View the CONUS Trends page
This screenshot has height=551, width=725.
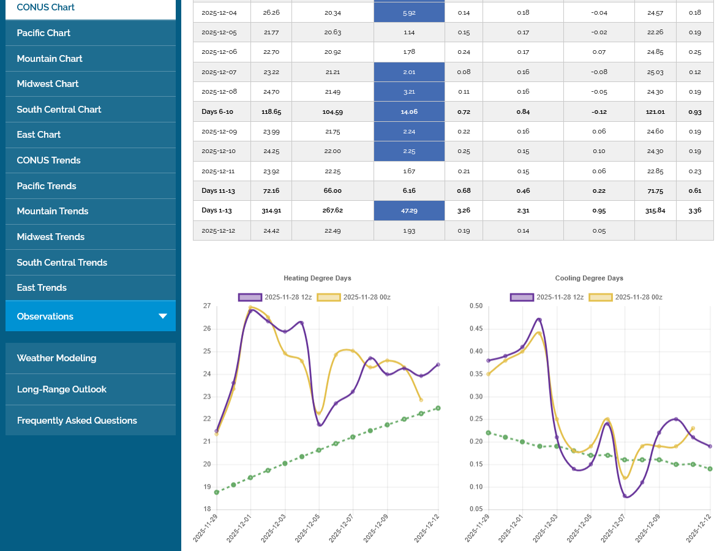point(48,160)
